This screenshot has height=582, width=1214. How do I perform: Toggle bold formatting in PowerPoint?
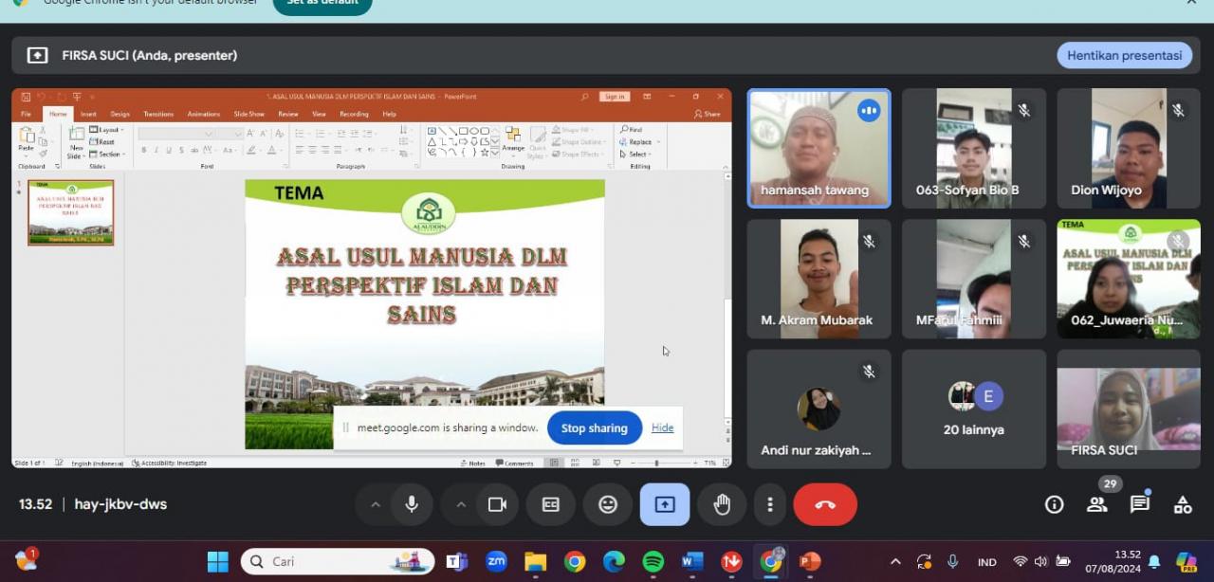coord(144,150)
